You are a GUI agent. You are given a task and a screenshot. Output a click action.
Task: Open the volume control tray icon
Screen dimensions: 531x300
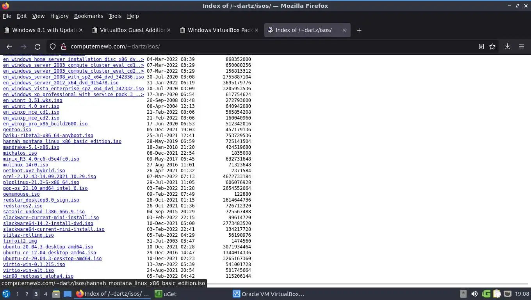click(474, 294)
